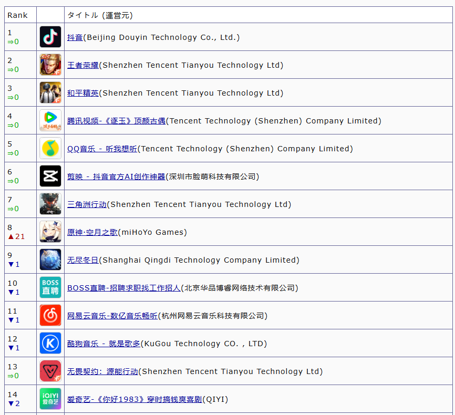Screen dimensions: 455x415
Task: Open the BOSS直聘-招聘求职找工作招人 link
Action: coord(124,288)
